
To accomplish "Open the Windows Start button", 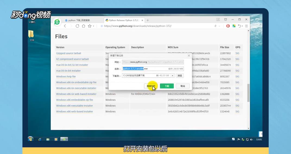I will coord(30,139).
